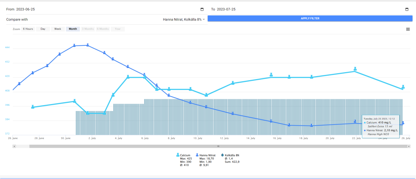This screenshot has height=179, width=416.
Task: Click the 10. July x-axis label
Action: 198,138
